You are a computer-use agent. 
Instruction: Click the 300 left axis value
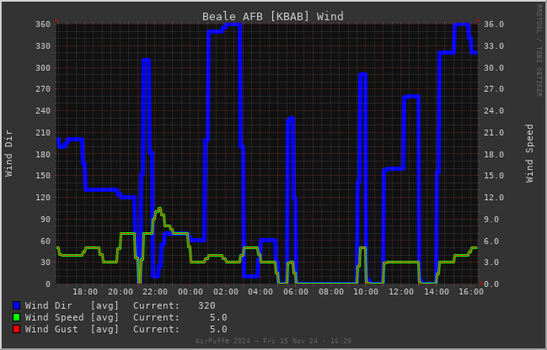tap(43, 68)
